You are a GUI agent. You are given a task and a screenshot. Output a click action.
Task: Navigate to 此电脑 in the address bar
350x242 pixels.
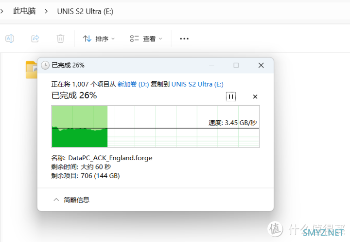click(x=24, y=11)
